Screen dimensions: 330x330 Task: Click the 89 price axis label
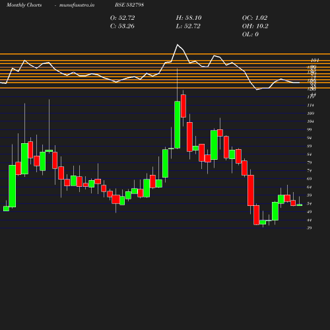[x=310, y=146]
